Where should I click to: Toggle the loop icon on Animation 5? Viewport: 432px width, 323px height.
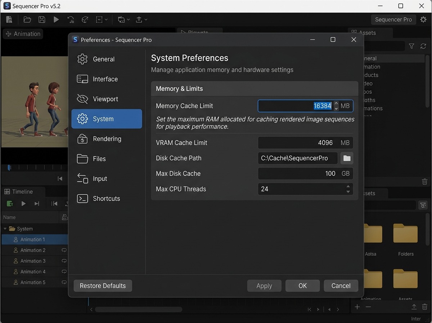click(x=64, y=282)
